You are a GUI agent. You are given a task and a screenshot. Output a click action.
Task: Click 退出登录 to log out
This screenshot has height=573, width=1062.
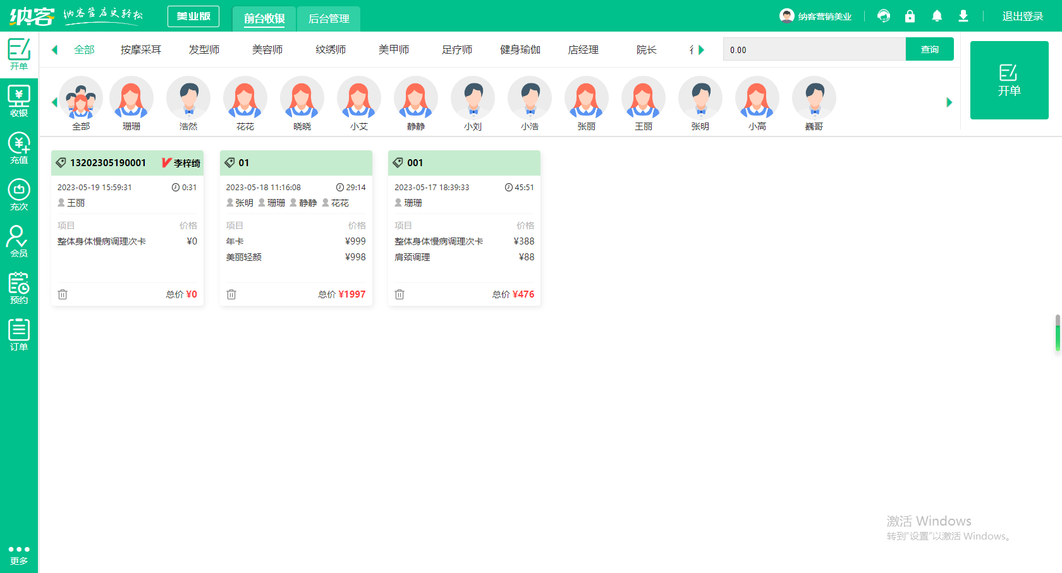click(x=1022, y=16)
